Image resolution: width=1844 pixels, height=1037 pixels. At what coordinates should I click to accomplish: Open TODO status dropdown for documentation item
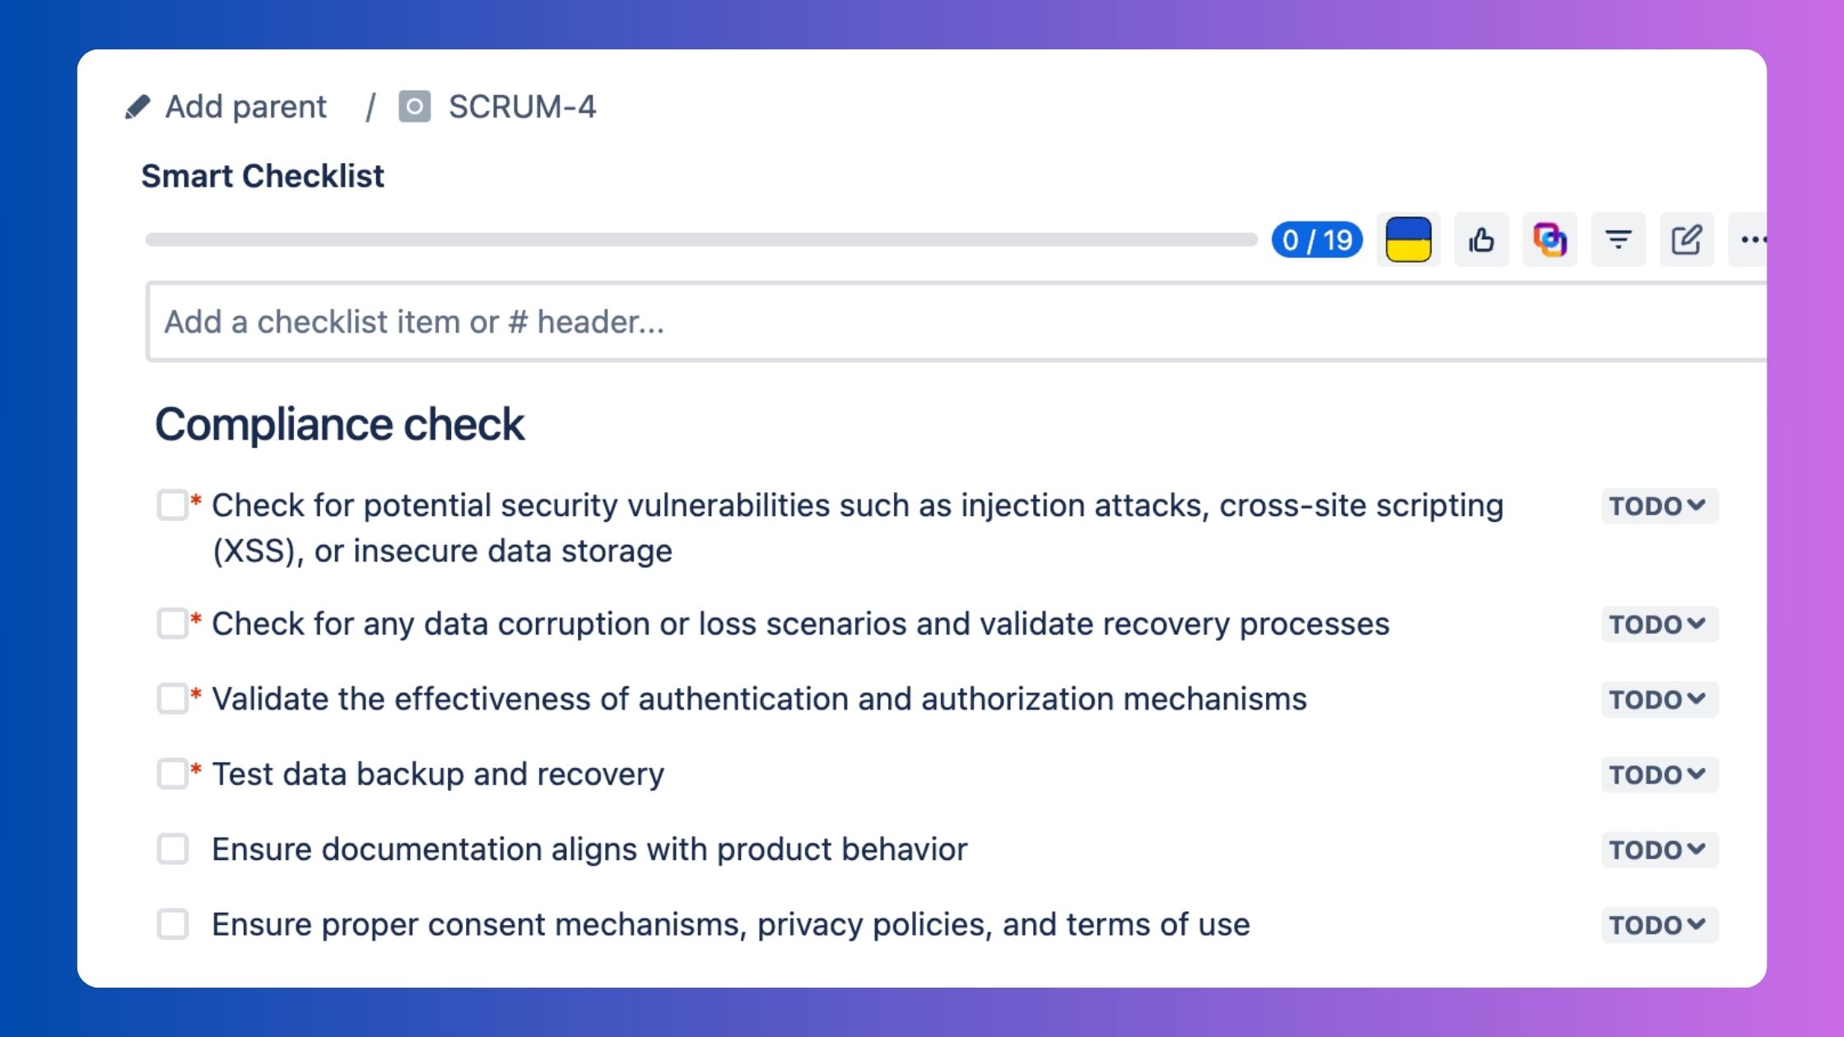pyautogui.click(x=1659, y=849)
